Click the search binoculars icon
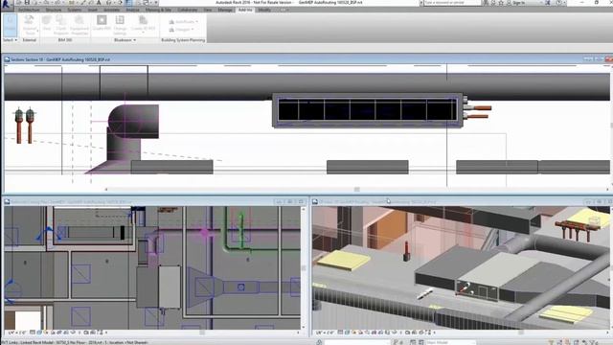 click(486, 3)
